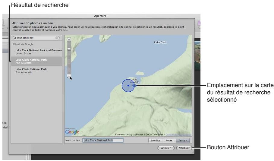Select the highlighted Lake Clark National Park result
274x161 pixels.
click(x=36, y=61)
